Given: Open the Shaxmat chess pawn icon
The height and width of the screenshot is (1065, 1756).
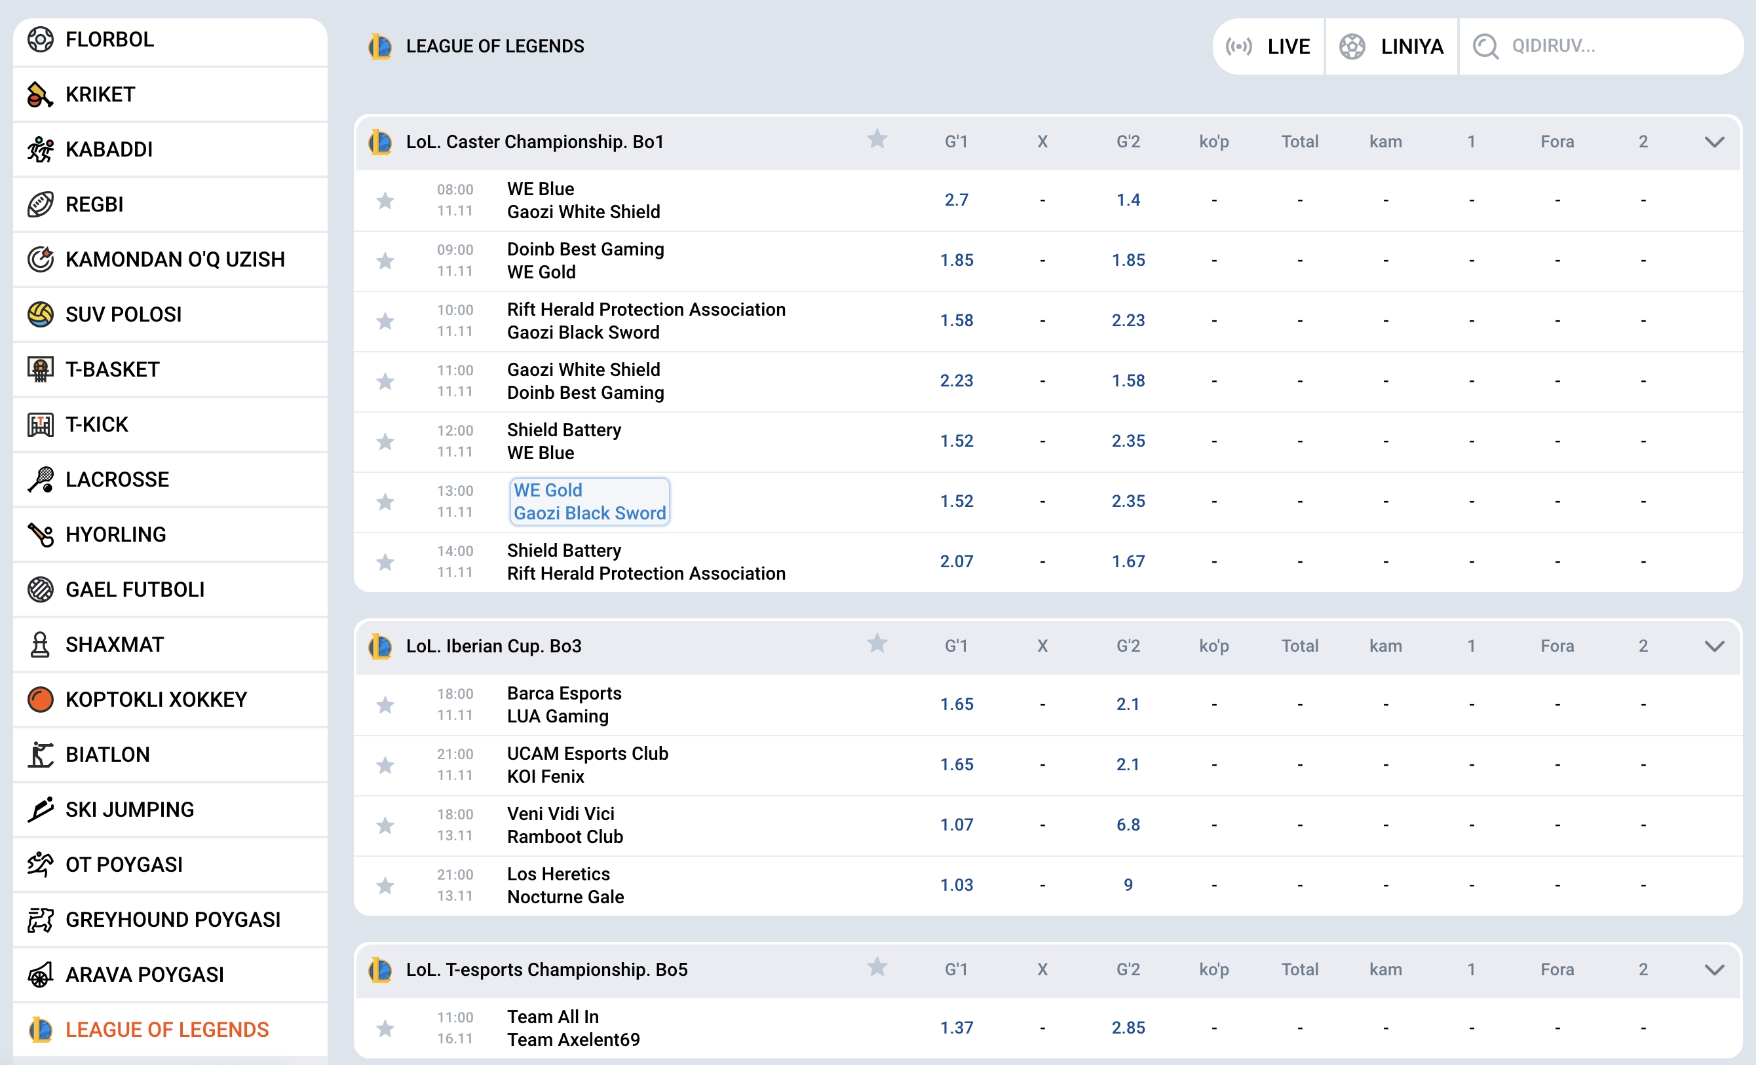Looking at the screenshot, I should [41, 645].
